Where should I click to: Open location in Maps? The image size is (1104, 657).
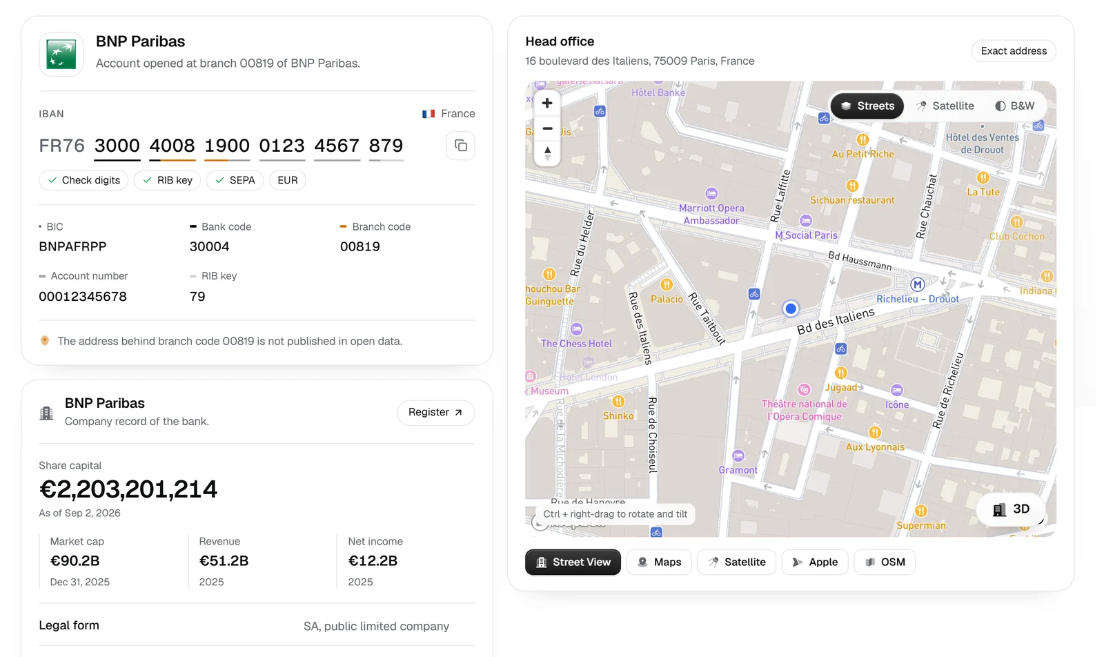pyautogui.click(x=659, y=562)
